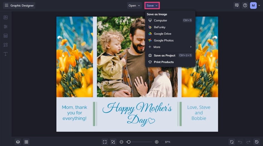The height and width of the screenshot is (146, 263).
Task: Click Save as Project
Action: (164, 56)
